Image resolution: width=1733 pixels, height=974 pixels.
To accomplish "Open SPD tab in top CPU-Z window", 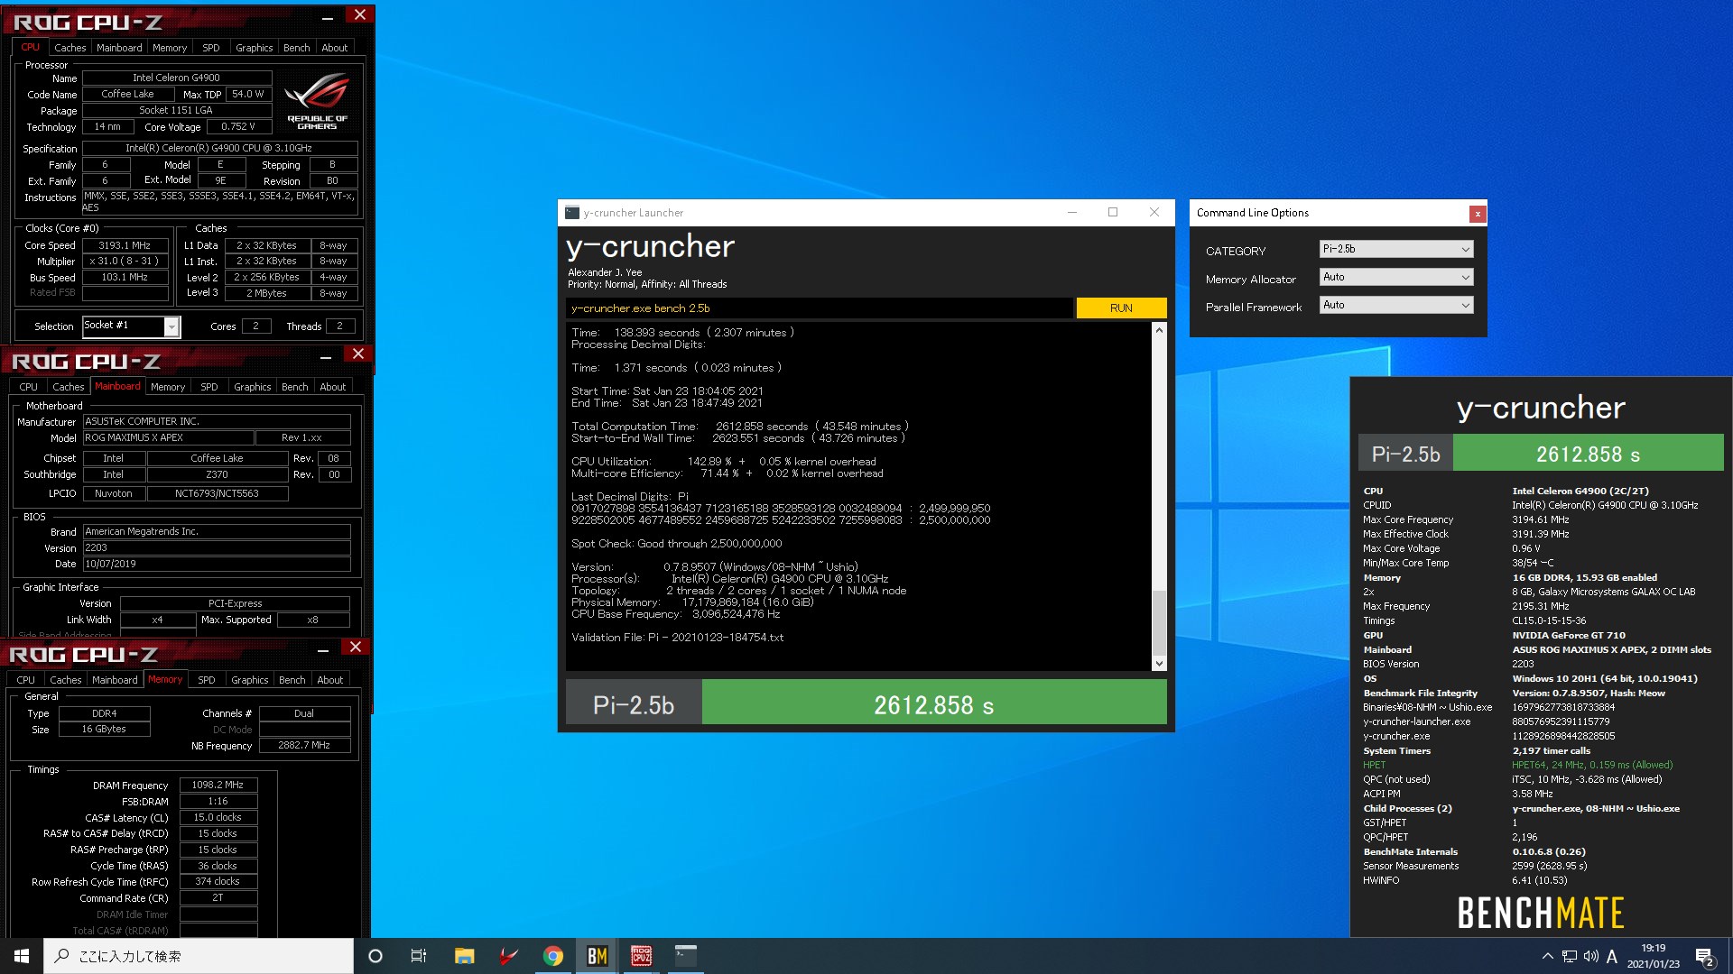I will click(x=210, y=48).
